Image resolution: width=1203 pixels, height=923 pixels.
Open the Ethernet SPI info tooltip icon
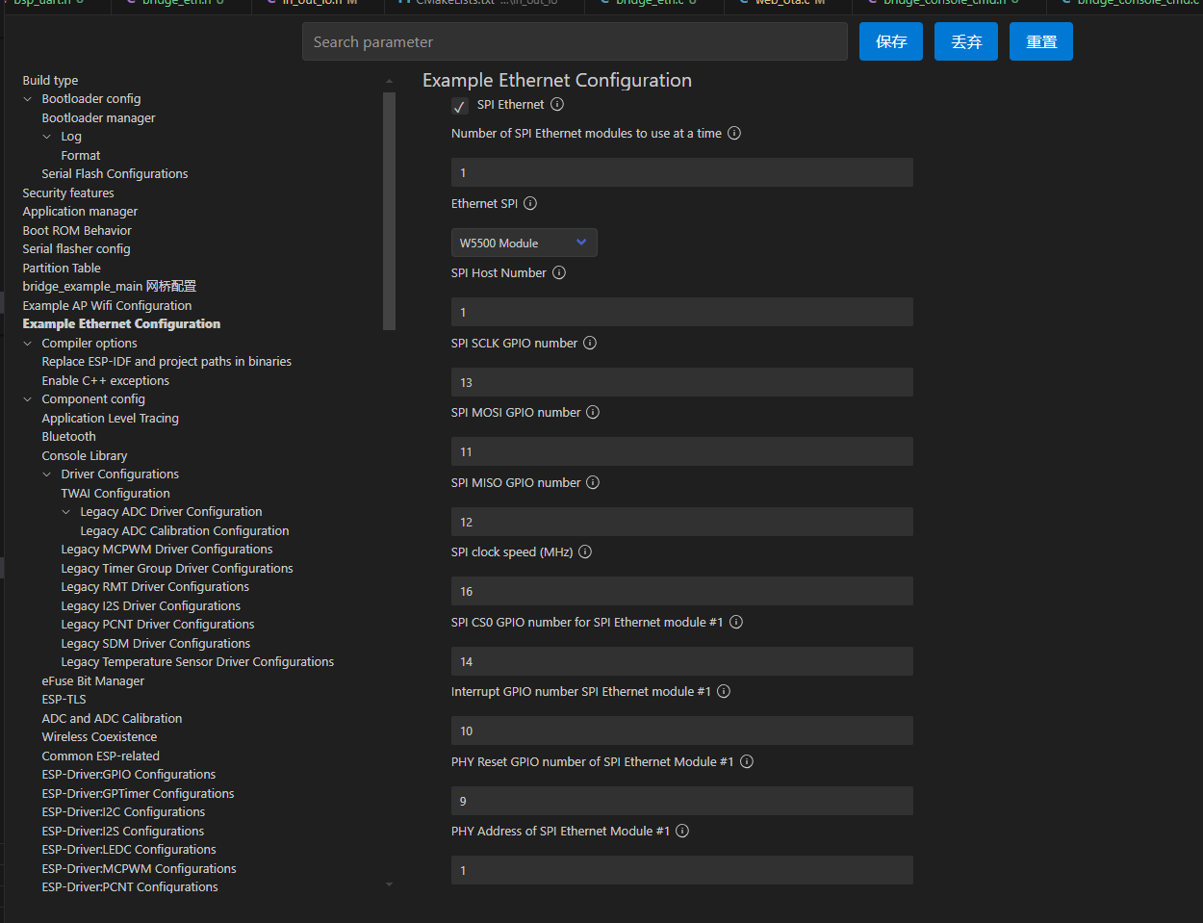tap(530, 204)
